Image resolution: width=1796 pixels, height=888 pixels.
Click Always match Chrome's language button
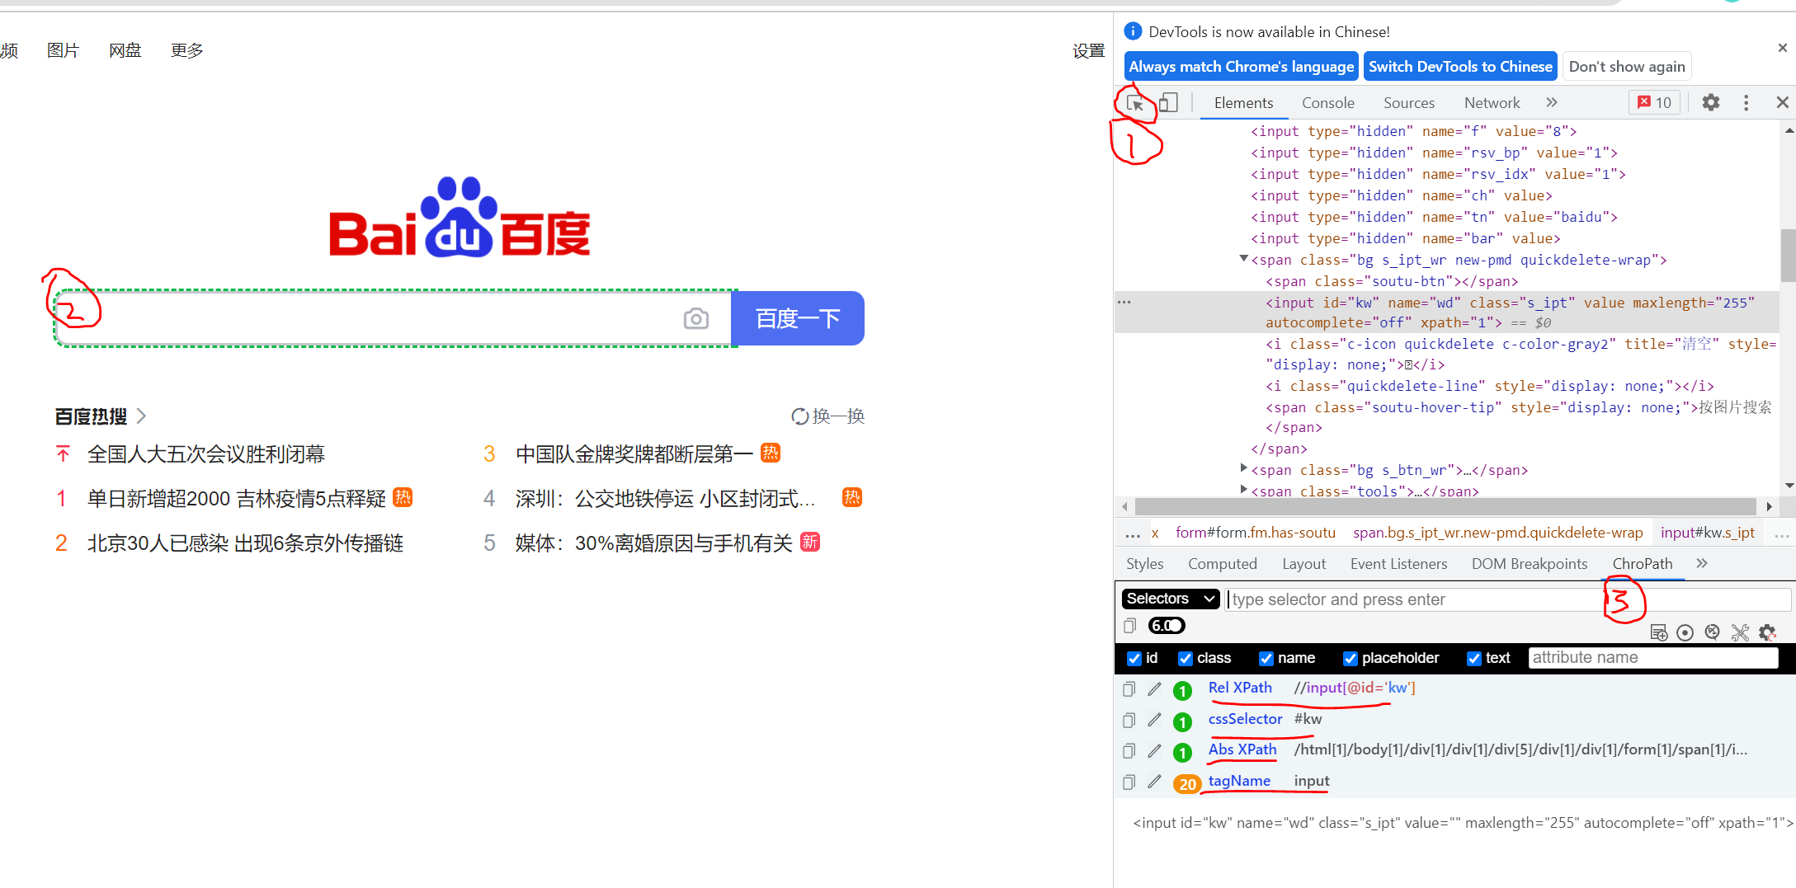click(x=1241, y=67)
